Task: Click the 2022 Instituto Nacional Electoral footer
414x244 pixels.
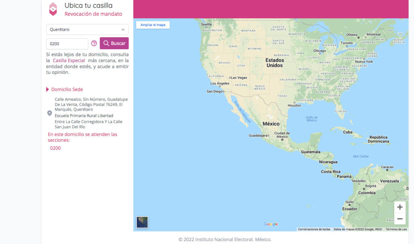Action: tap(225, 240)
